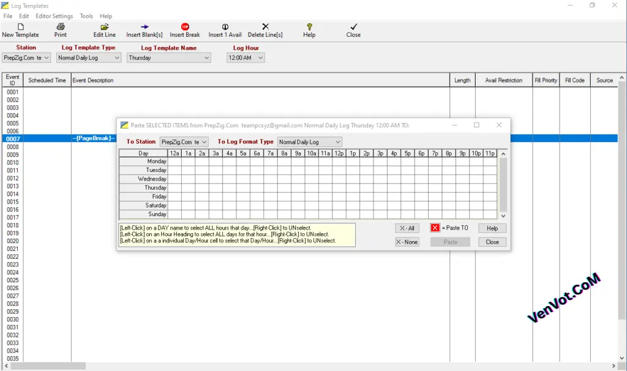
Task: Click the Close checkmark toolbar icon
Action: [x=353, y=27]
